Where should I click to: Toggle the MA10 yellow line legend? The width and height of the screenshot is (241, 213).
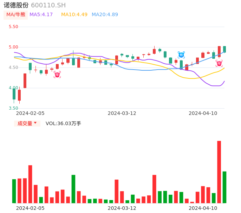74,15
